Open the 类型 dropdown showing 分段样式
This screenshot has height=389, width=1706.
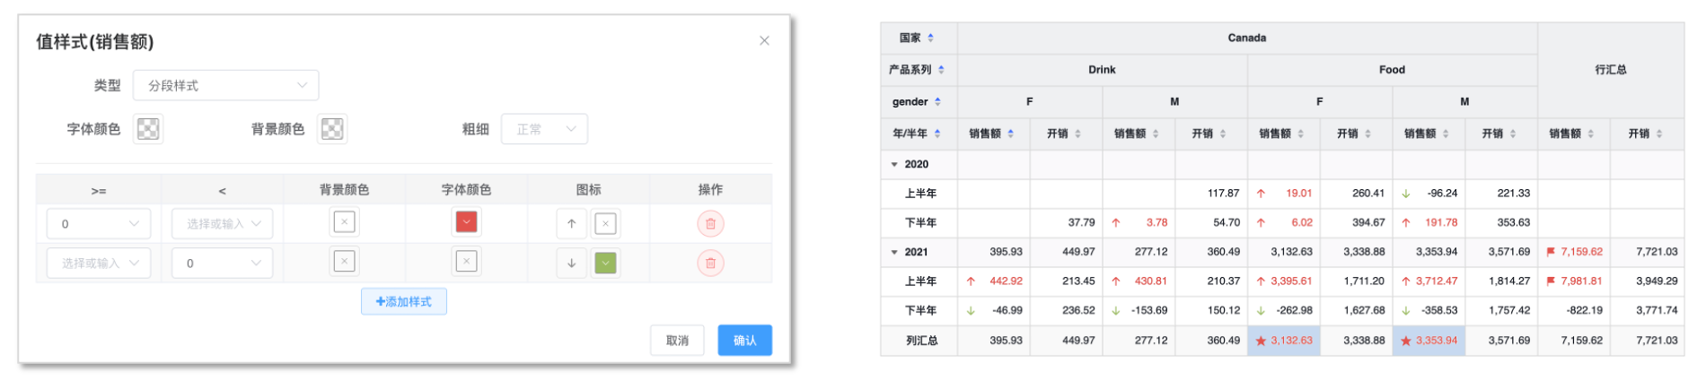225,85
